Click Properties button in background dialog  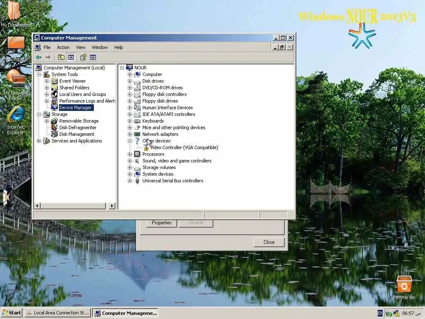coord(161,223)
